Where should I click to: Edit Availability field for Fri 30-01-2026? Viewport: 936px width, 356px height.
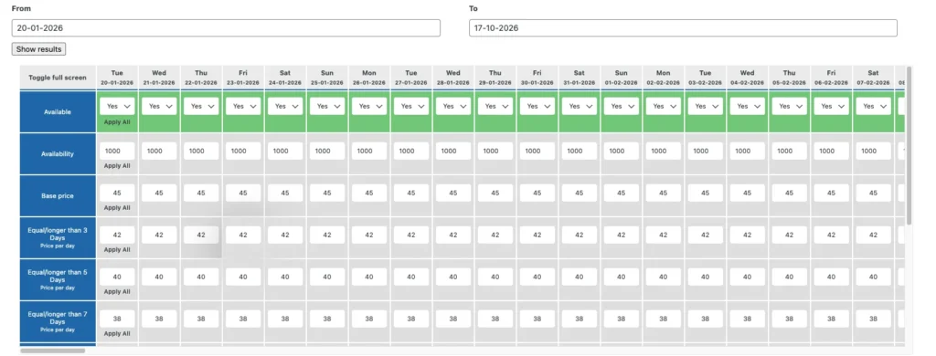coord(537,151)
